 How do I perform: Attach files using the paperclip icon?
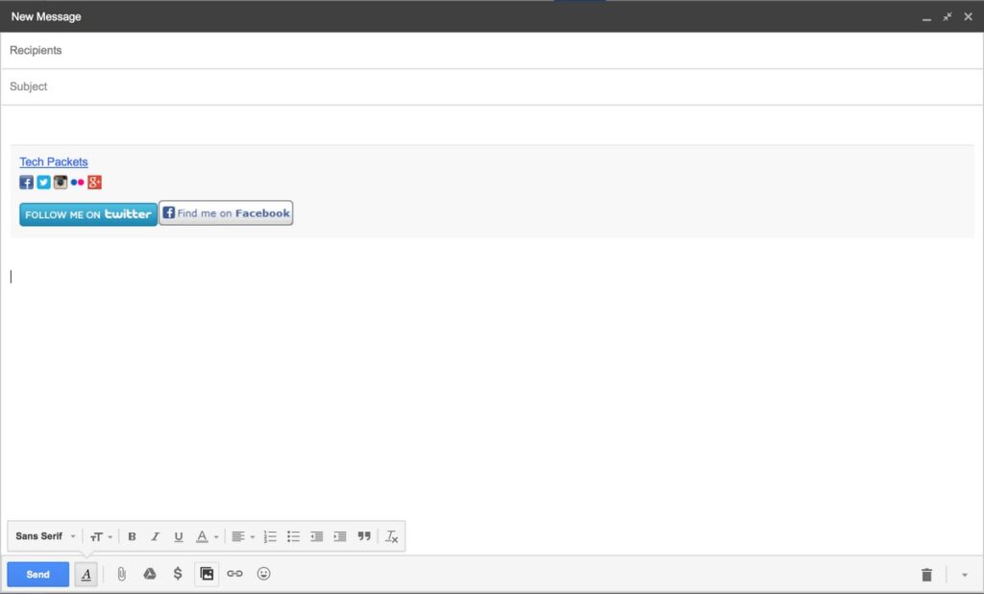(x=121, y=574)
